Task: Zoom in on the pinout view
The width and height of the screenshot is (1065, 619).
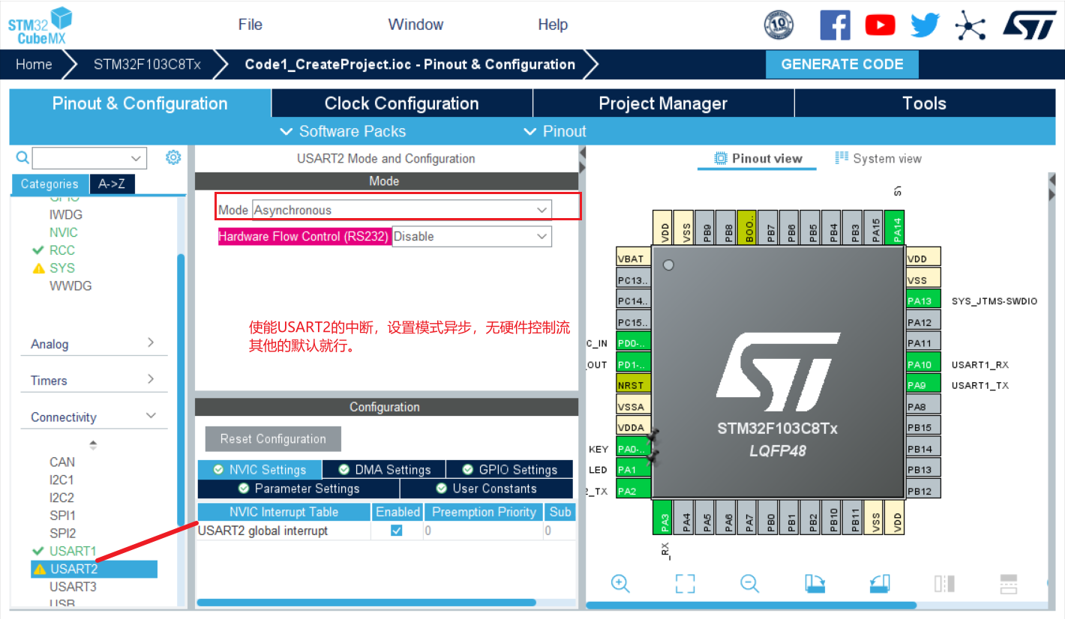Action: 620,583
